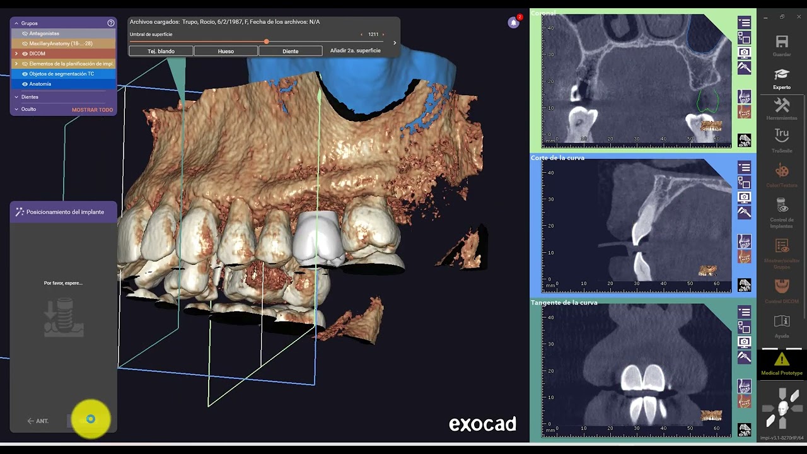Decrease surface threshold with left arrow
The image size is (807, 454).
click(361, 35)
